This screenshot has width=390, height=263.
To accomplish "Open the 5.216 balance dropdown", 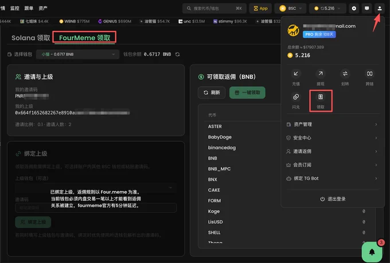I will 327,9.
